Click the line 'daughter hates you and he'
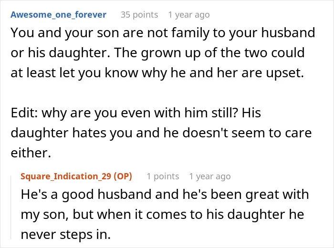Viewport: 334px width, 248px height. pos(161,133)
